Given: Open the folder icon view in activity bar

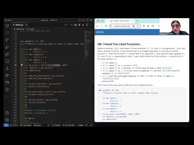Looking at the screenshot, I should pyautogui.click(x=7, y=82).
